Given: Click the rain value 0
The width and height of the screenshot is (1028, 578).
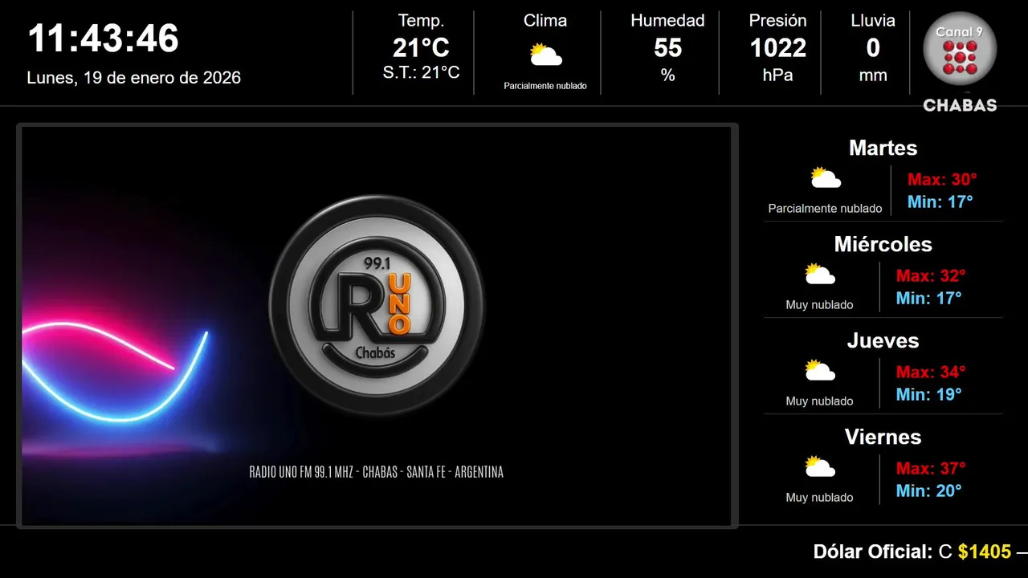Looking at the screenshot, I should [873, 48].
